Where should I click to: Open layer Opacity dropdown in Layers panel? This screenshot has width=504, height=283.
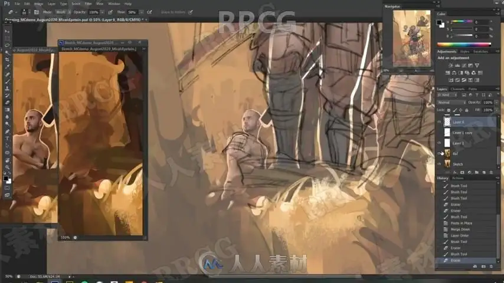(496, 103)
